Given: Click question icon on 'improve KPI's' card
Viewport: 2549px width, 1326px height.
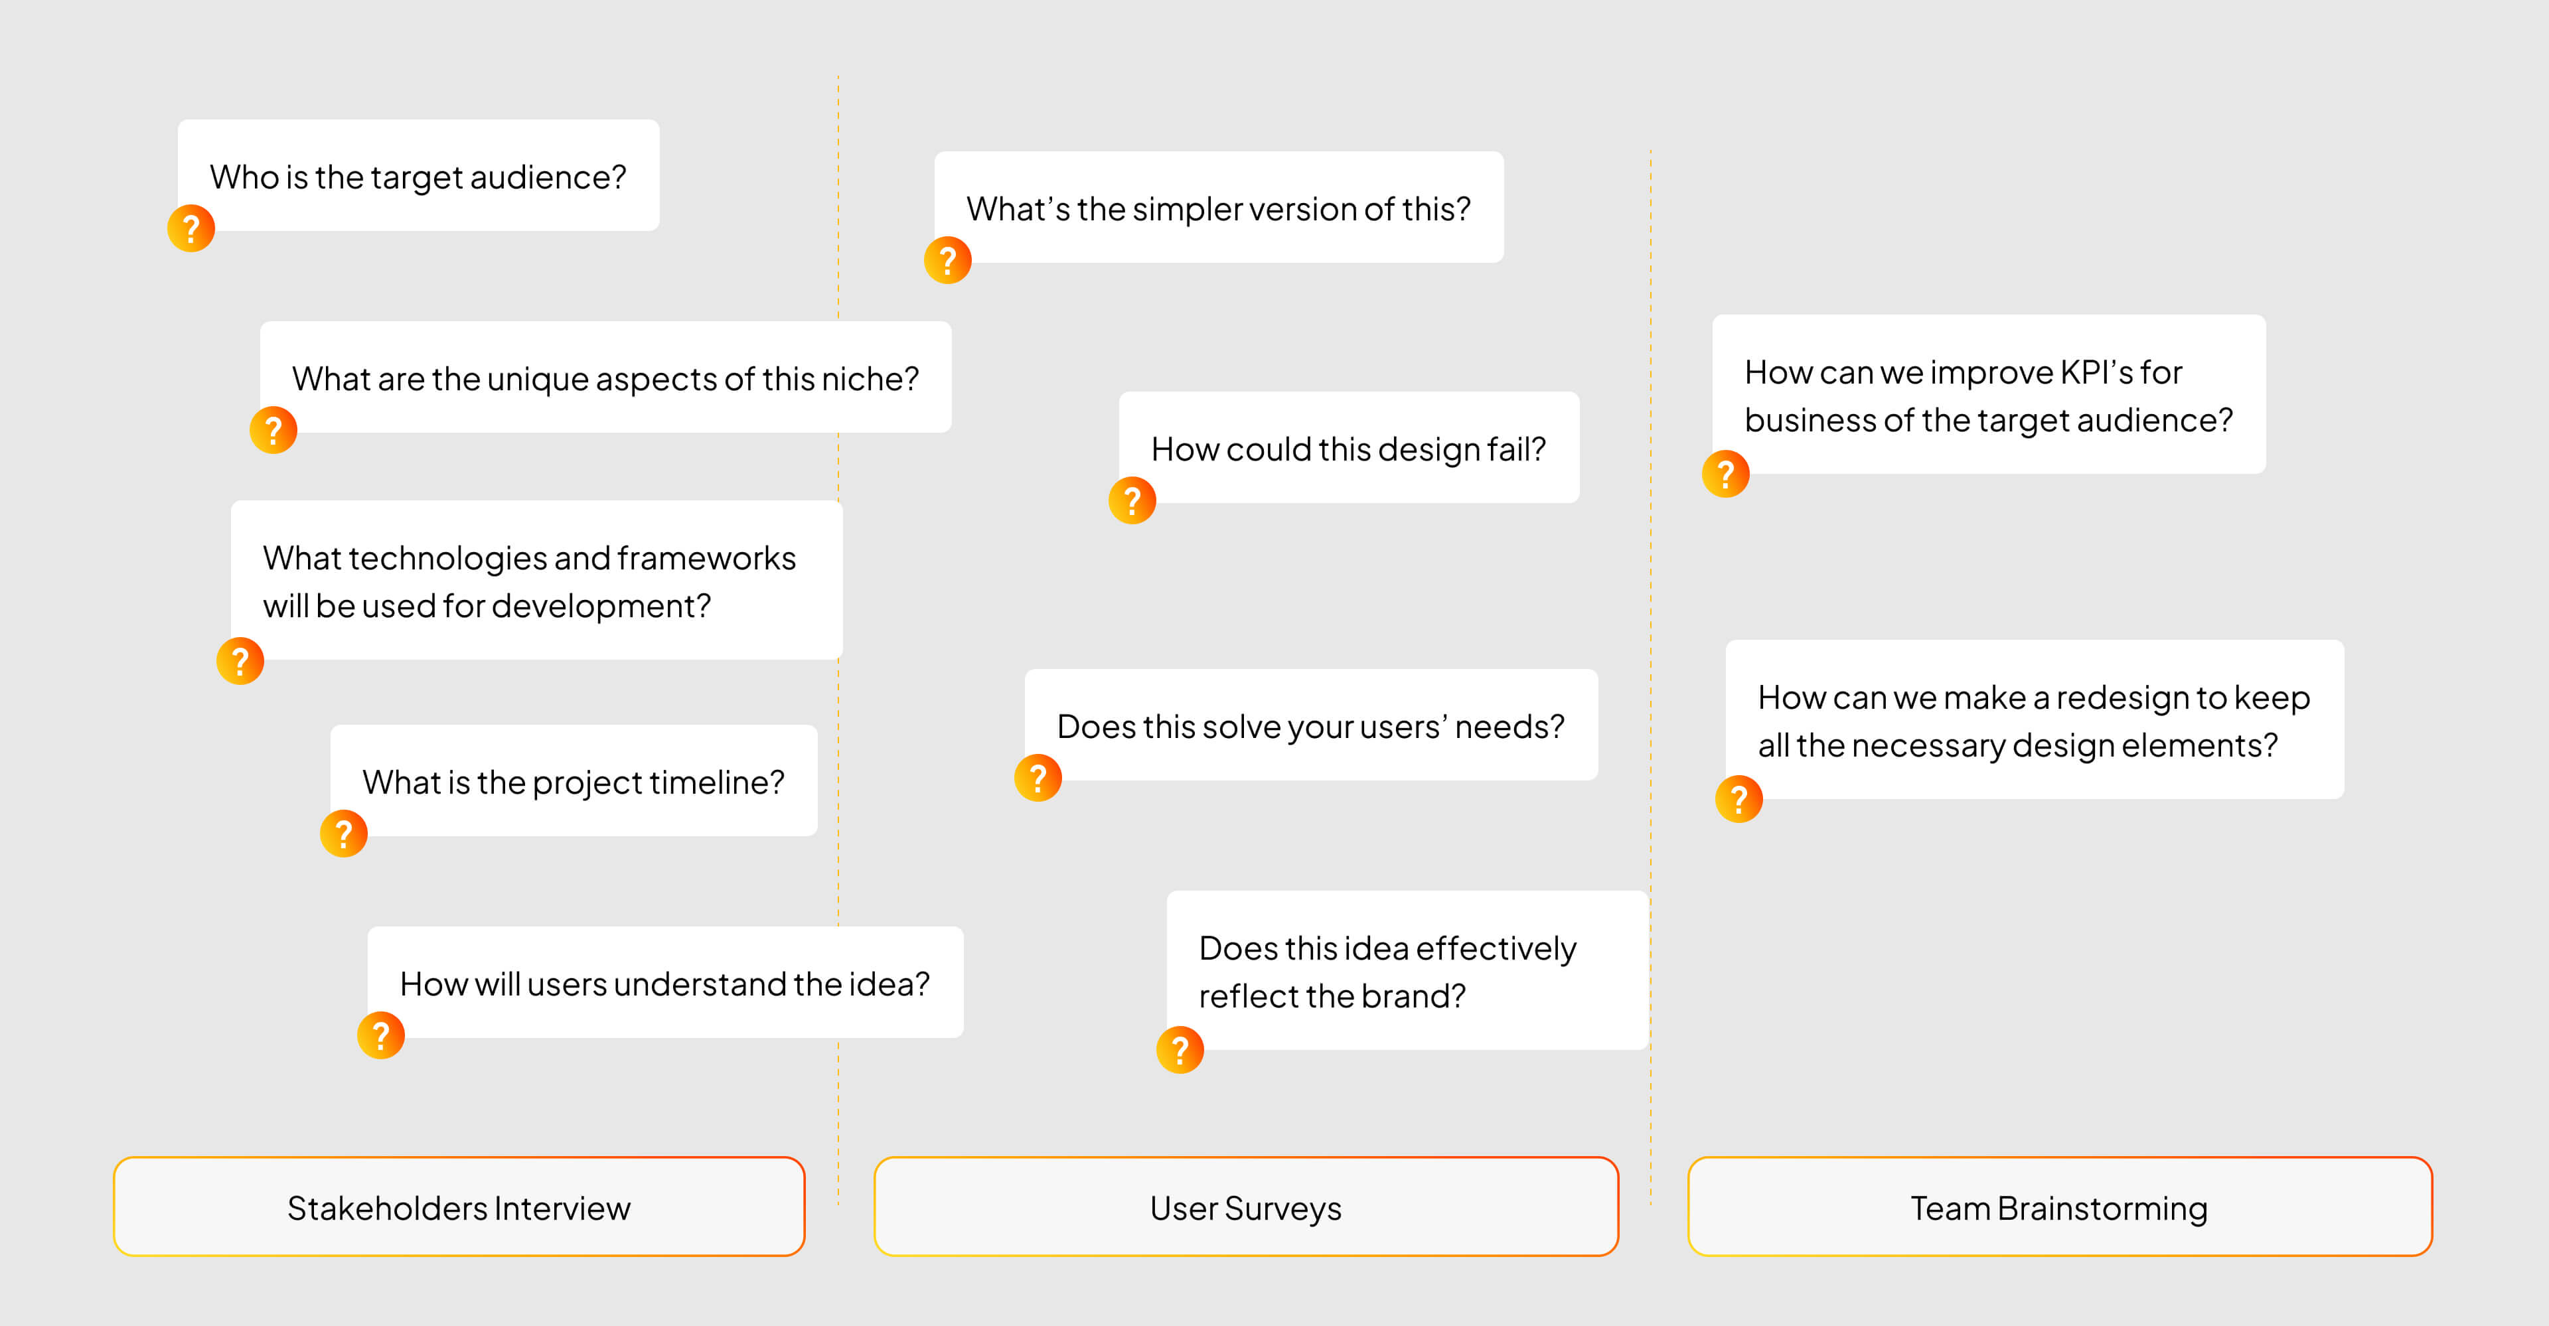Looking at the screenshot, I should click(x=1725, y=474).
